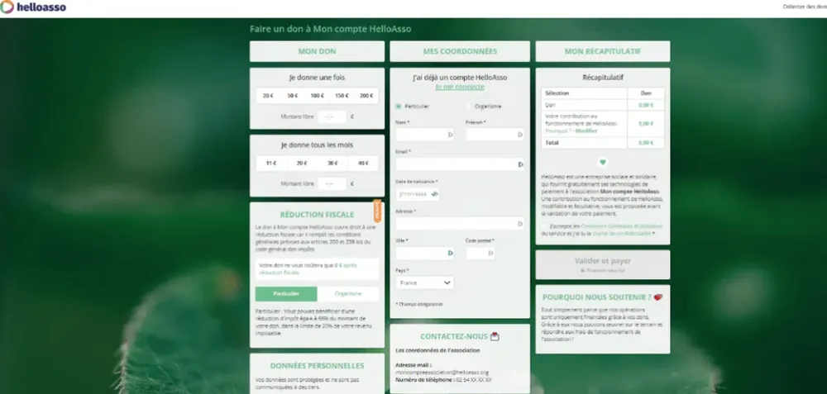Click the envelope icon beside Contactez-nous

[x=495, y=336]
